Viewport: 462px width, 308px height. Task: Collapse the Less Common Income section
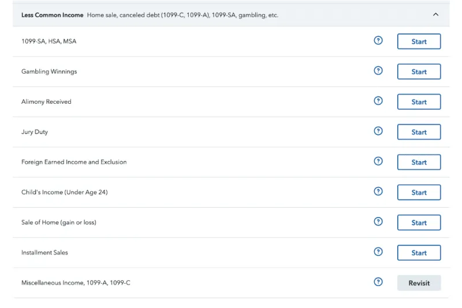tap(435, 14)
